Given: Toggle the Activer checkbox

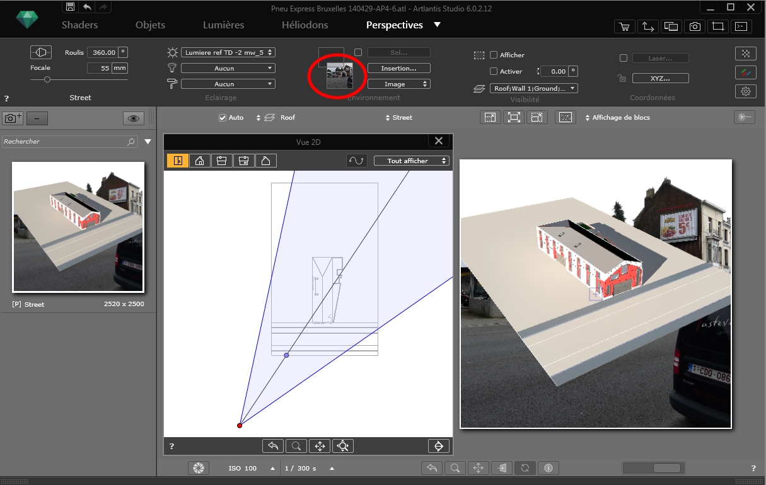Looking at the screenshot, I should click(494, 71).
